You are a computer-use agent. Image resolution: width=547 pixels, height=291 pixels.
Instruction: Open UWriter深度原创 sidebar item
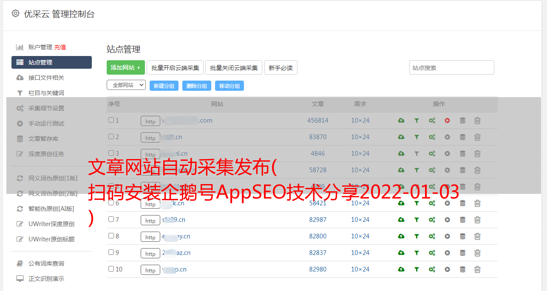(51, 224)
